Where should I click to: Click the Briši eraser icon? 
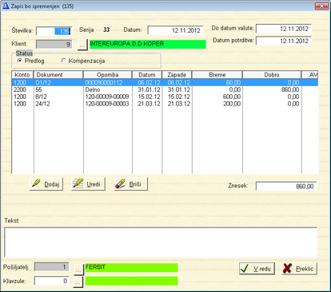click(x=120, y=183)
